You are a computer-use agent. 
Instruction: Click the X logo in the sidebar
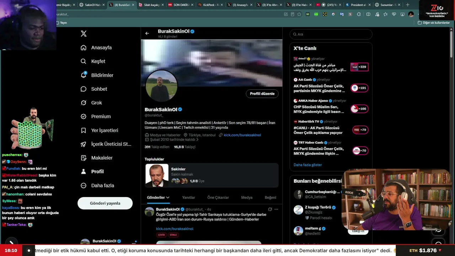(x=84, y=34)
